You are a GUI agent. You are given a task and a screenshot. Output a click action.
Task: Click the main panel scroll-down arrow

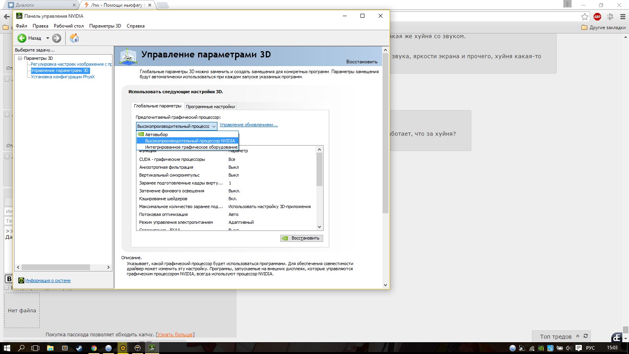tap(385, 285)
